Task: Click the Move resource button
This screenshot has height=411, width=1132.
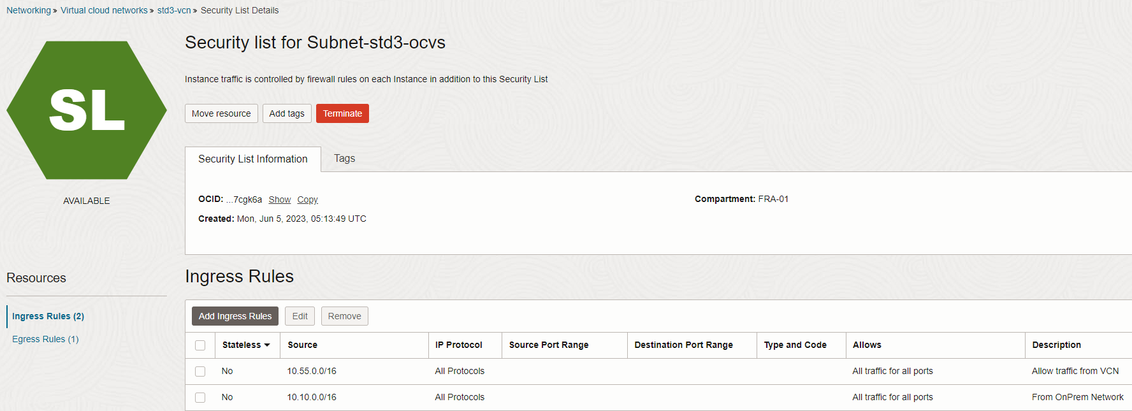Action: (221, 113)
